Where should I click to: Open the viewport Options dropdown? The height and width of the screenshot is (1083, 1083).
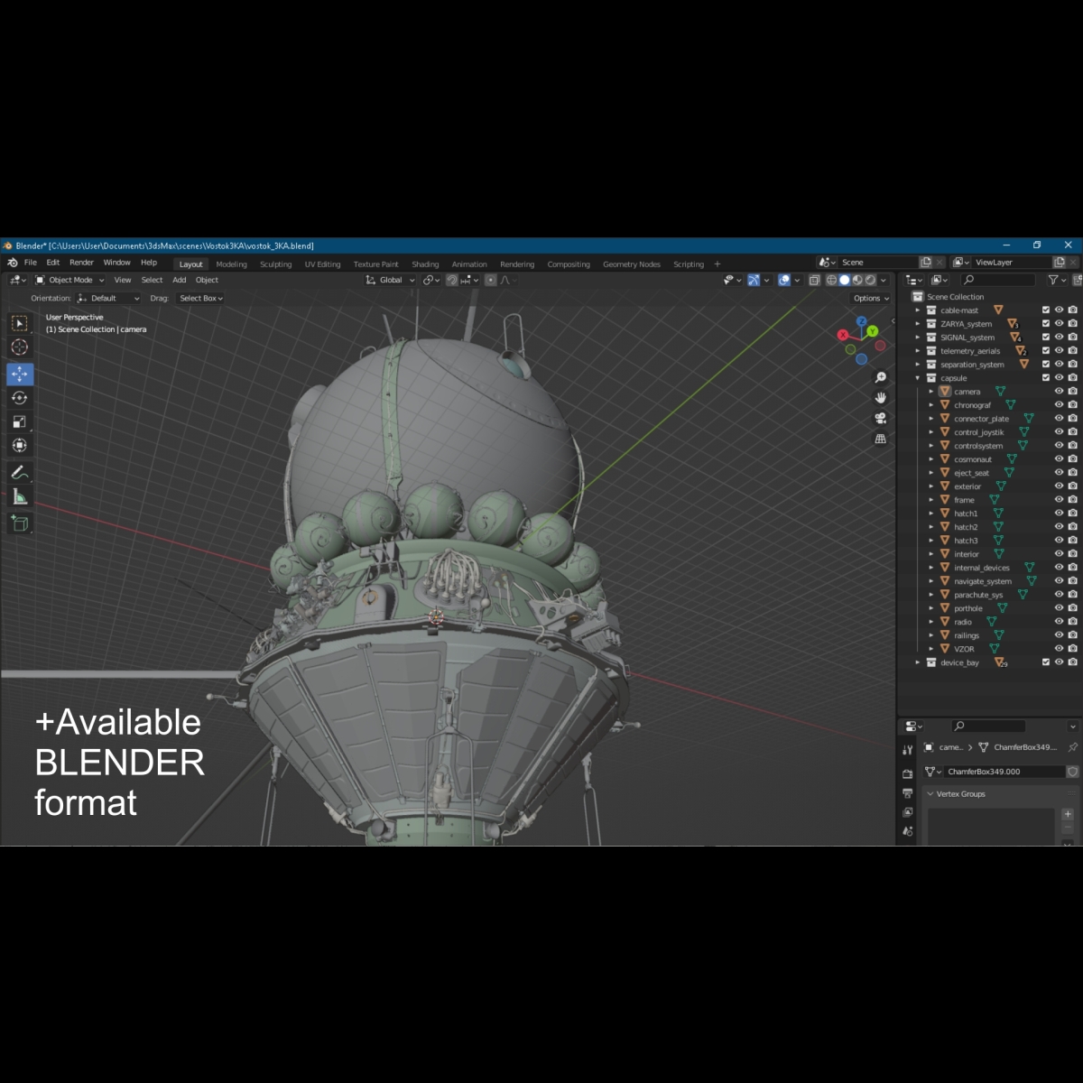(871, 299)
